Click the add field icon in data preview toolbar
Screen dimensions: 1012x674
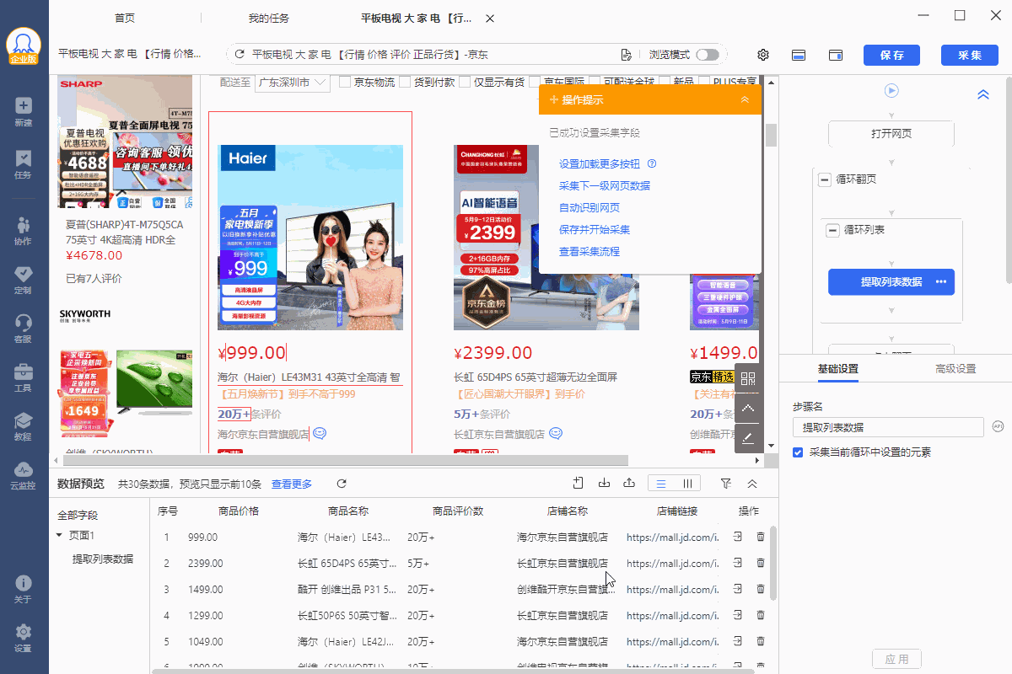(x=579, y=483)
